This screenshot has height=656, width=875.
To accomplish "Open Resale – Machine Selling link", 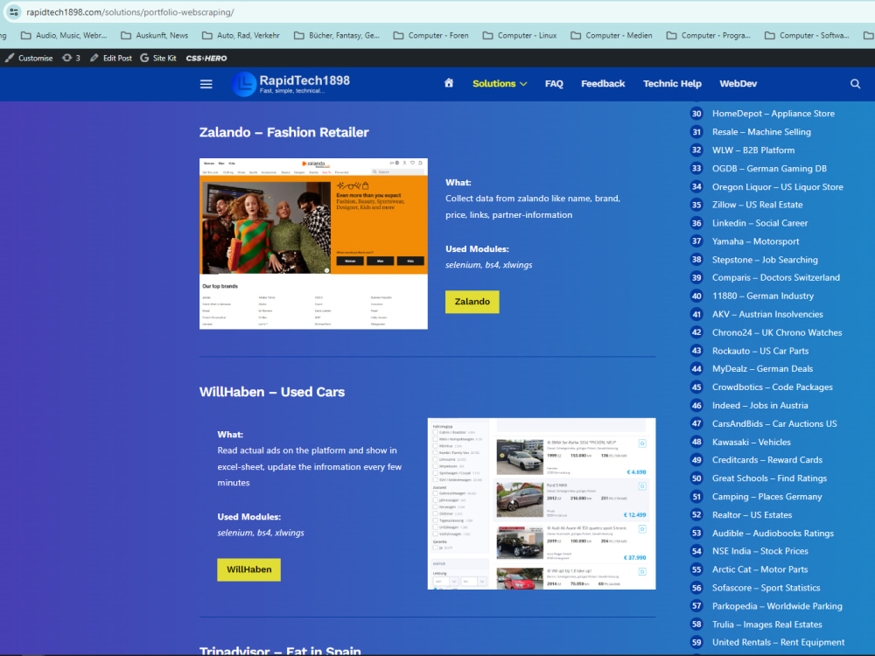I will tap(761, 132).
